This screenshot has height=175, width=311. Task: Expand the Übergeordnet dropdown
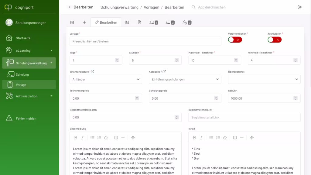[264, 79]
